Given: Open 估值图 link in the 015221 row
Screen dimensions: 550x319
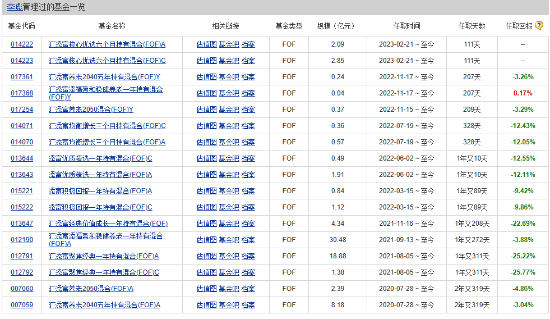Looking at the screenshot, I should (207, 191).
